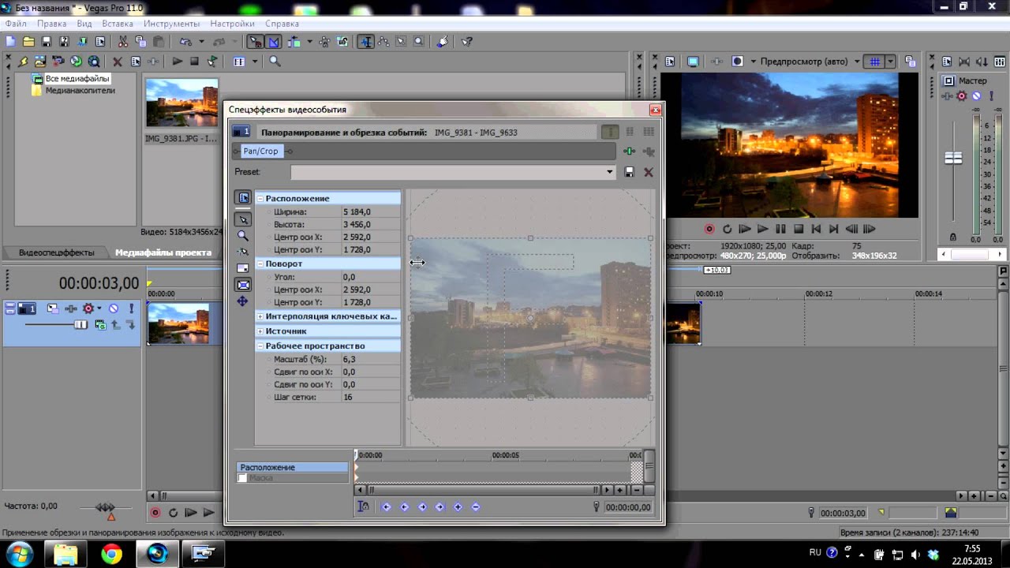Toggle loop playback in the preview controls
This screenshot has height=568, width=1010.
tap(727, 229)
